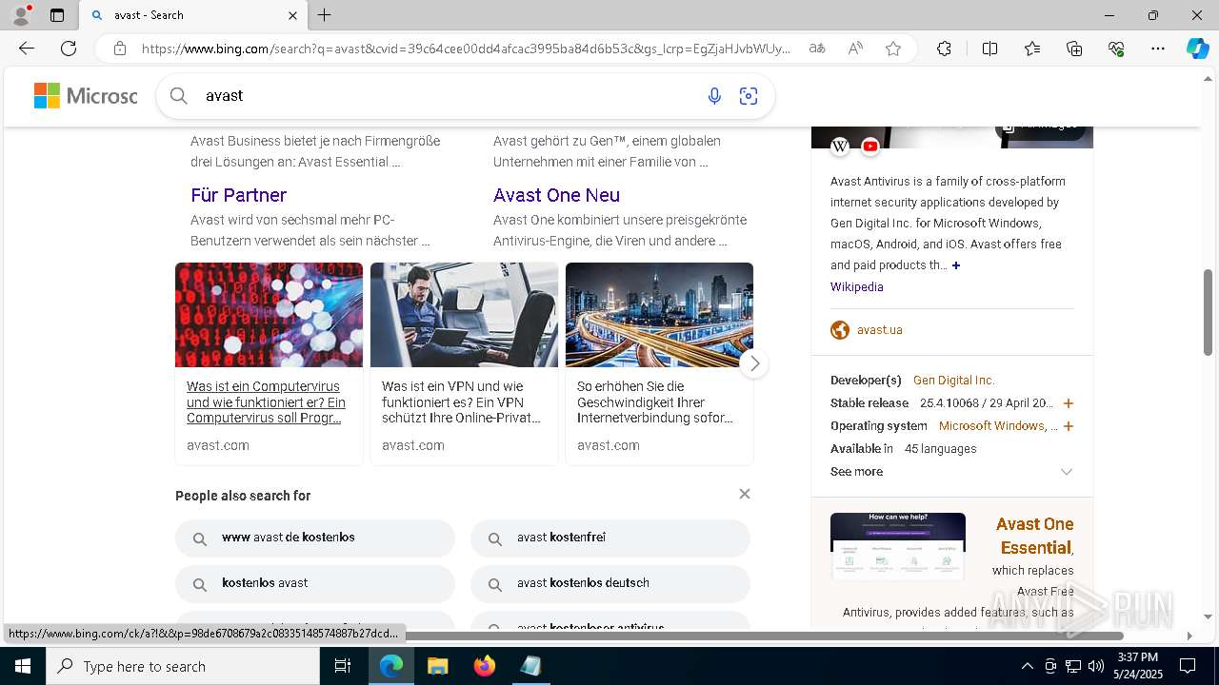
Task: Open Copilot sidebar icon
Action: 1197,49
